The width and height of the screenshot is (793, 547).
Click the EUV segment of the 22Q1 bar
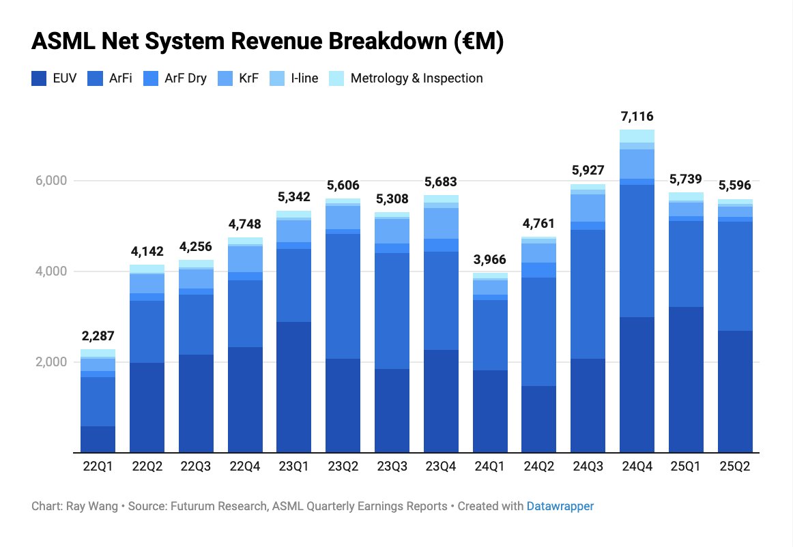click(98, 439)
